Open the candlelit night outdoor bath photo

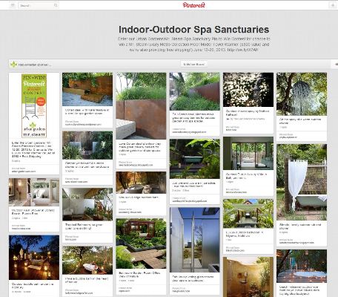click(34, 258)
